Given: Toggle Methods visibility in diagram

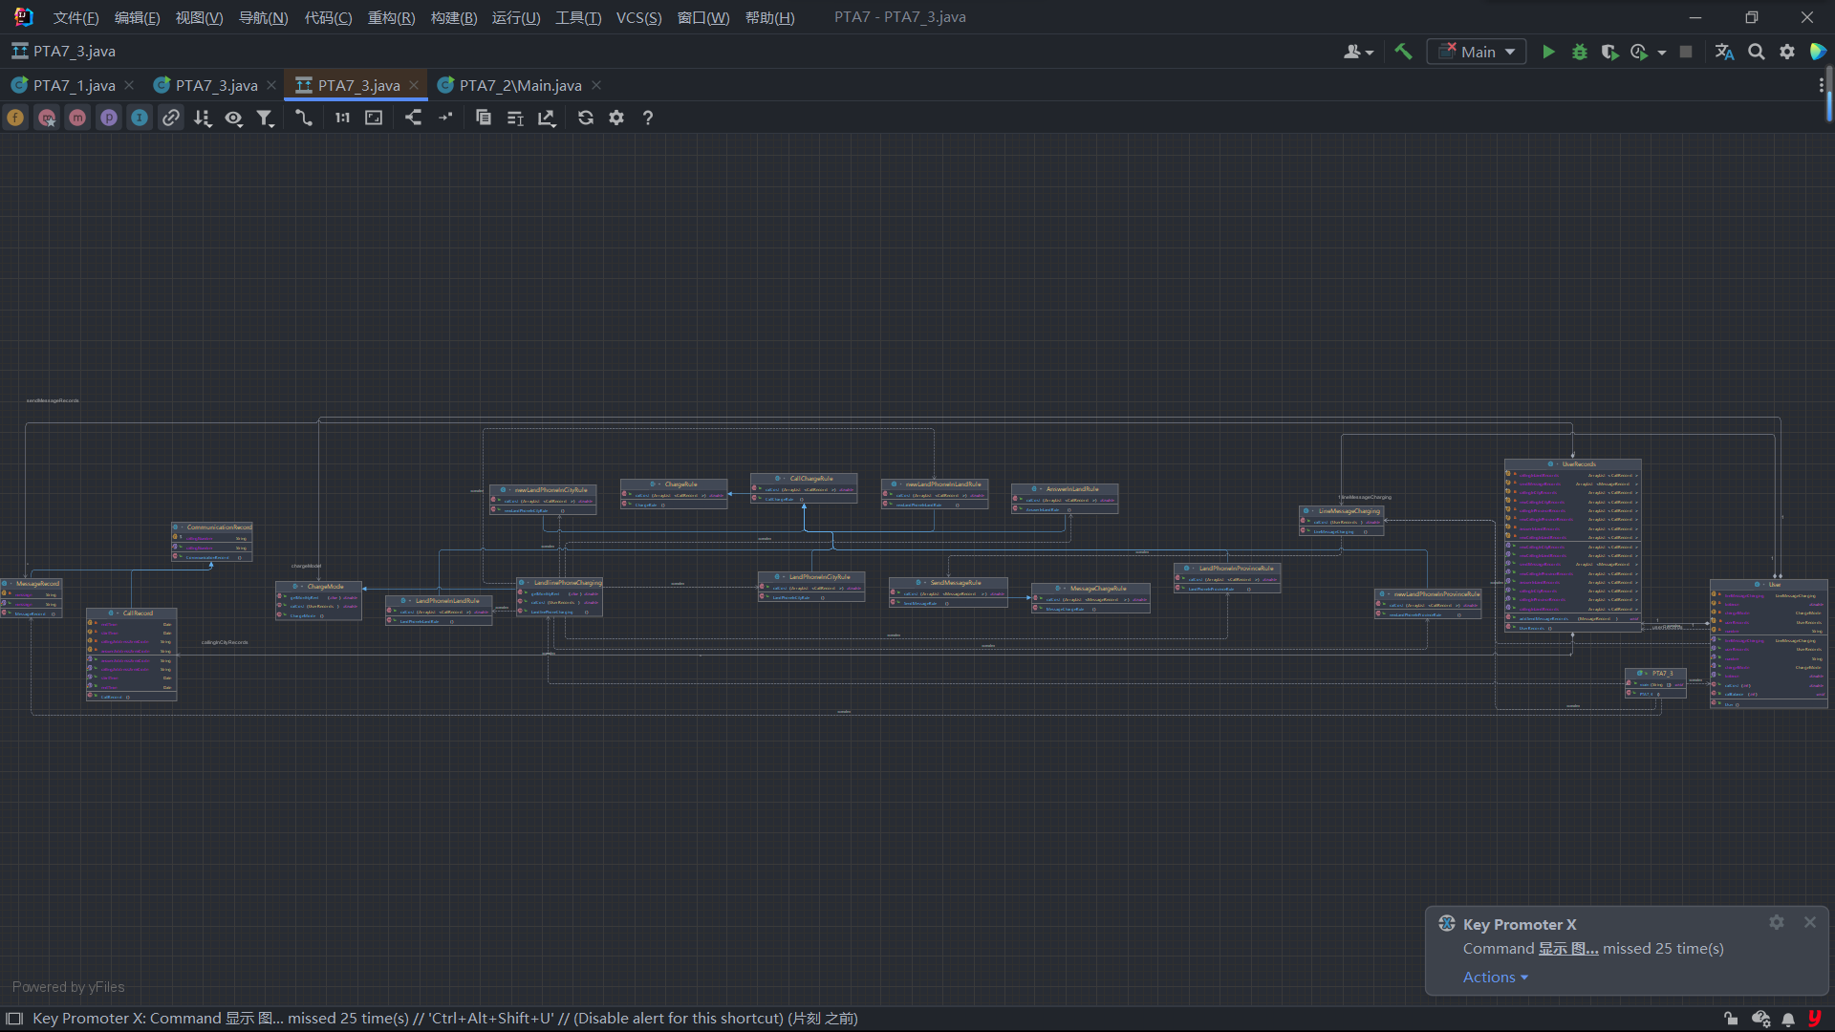Looking at the screenshot, I should tap(77, 118).
